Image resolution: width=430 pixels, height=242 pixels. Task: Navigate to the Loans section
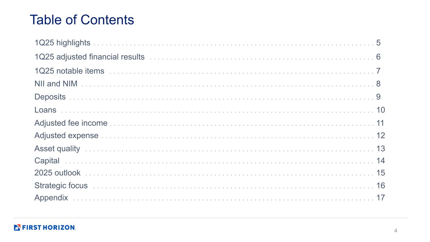45,110
